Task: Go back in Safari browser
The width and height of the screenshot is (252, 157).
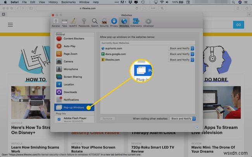Action: pos(18,8)
